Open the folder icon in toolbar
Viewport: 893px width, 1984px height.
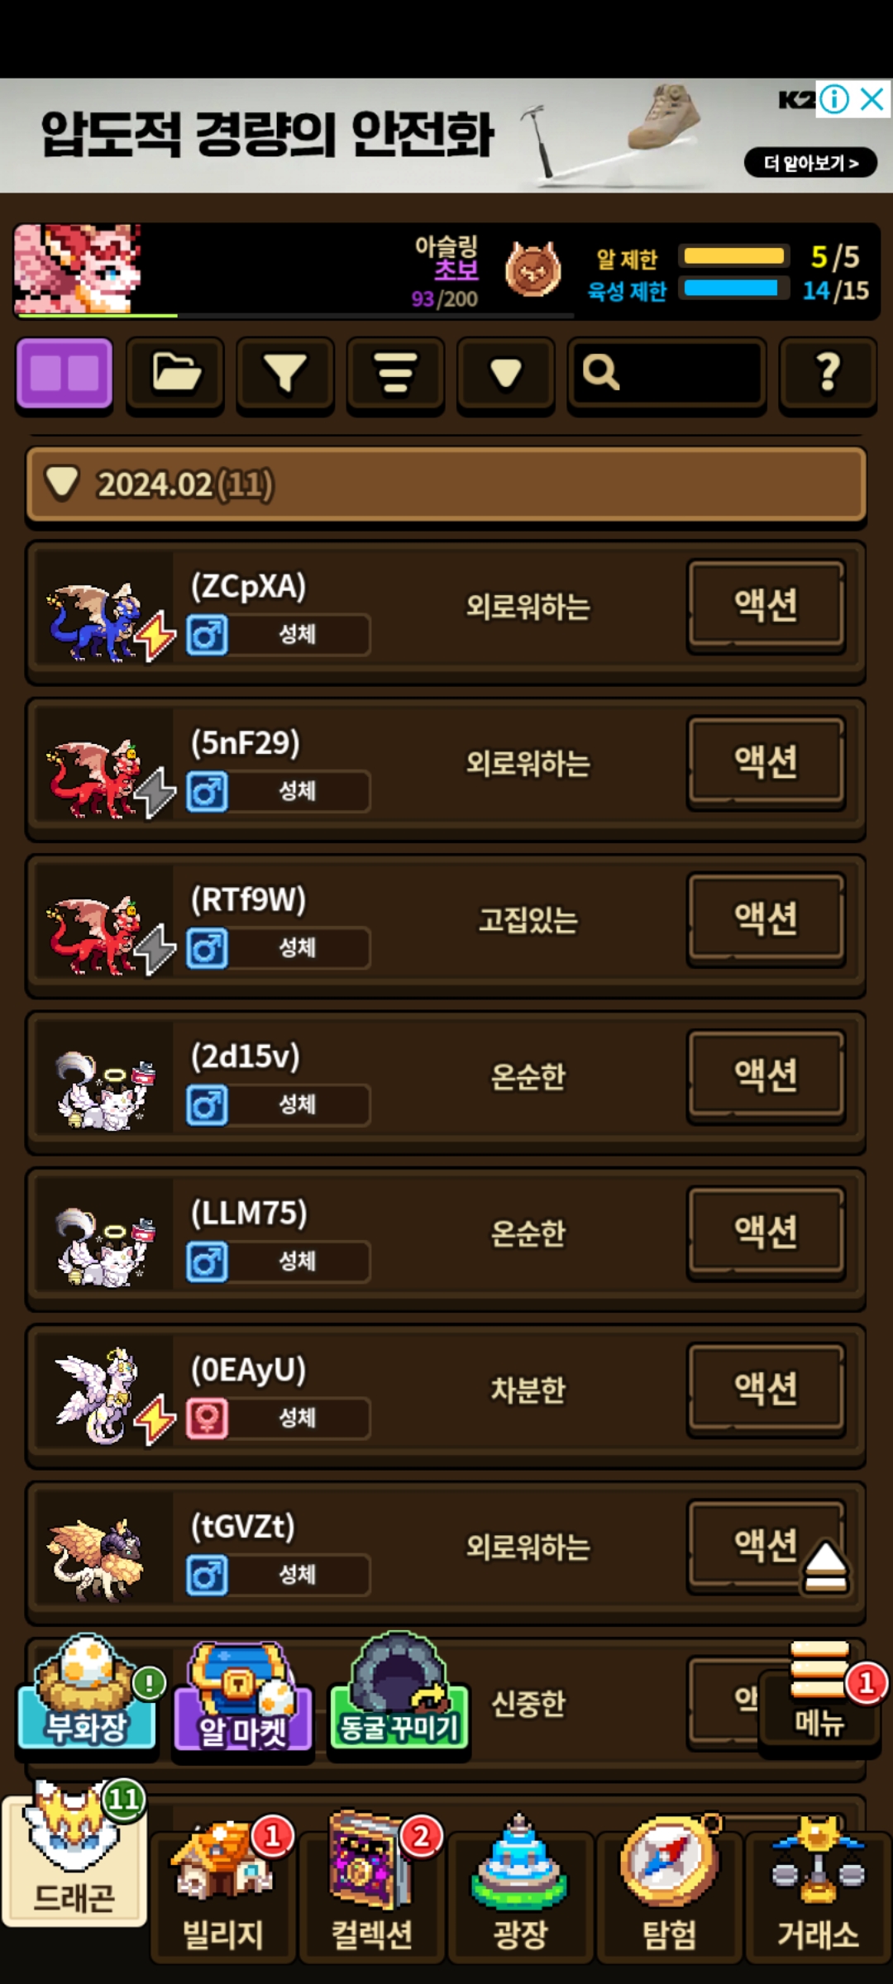coord(175,374)
